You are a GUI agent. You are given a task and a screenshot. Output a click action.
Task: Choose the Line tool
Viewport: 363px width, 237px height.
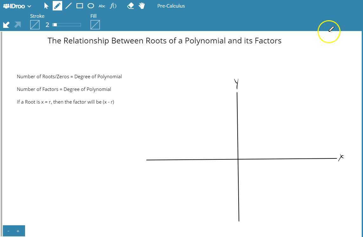(69, 6)
